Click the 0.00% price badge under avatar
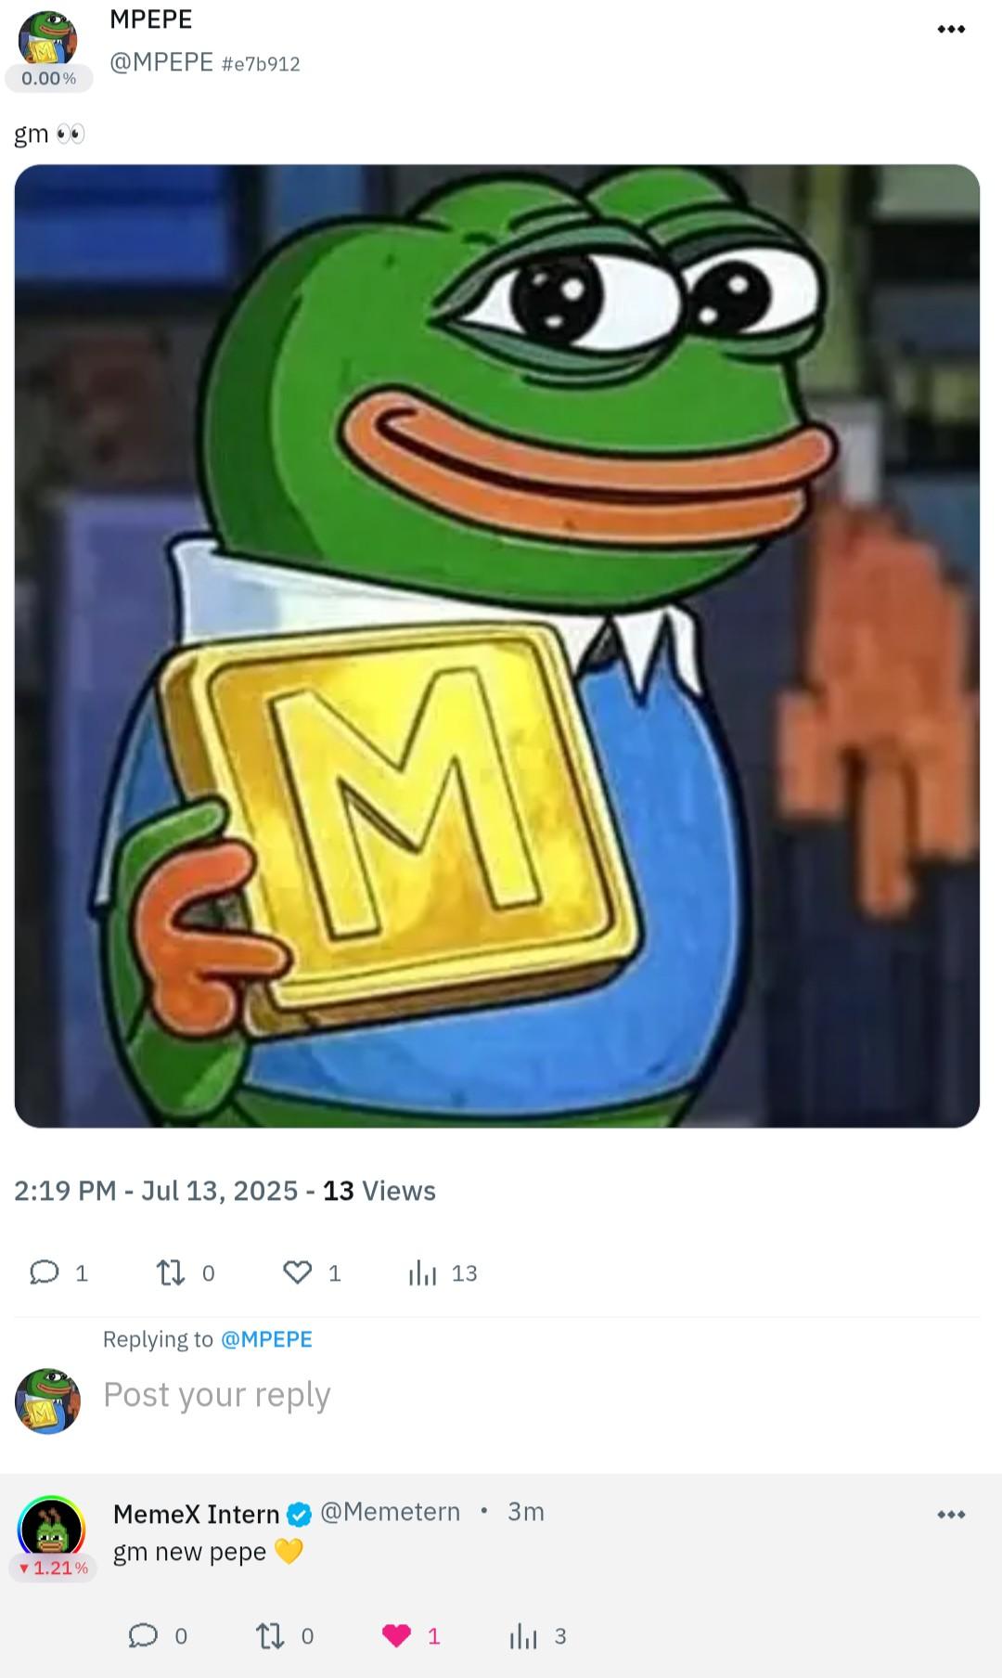The height and width of the screenshot is (1678, 1002). 49,79
